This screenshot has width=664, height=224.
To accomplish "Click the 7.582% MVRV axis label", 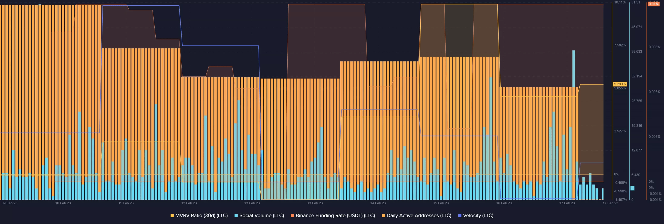I will pyautogui.click(x=620, y=45).
